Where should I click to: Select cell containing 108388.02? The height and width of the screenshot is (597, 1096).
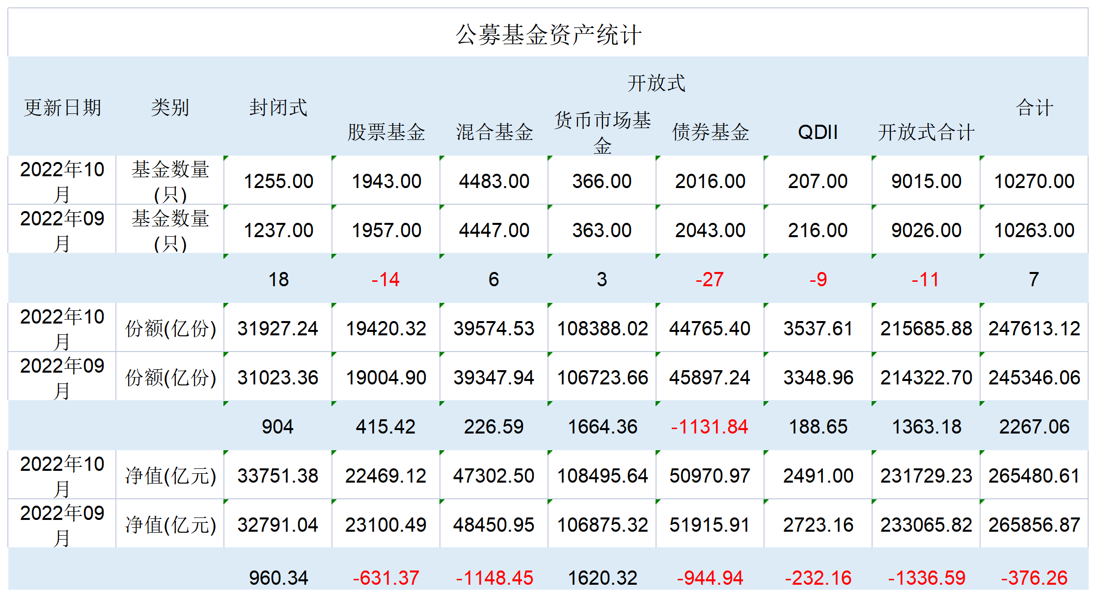603,328
